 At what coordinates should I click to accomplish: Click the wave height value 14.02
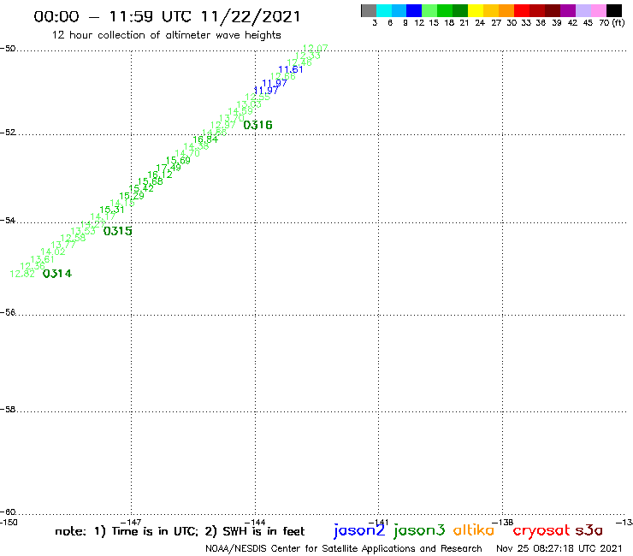click(53, 252)
